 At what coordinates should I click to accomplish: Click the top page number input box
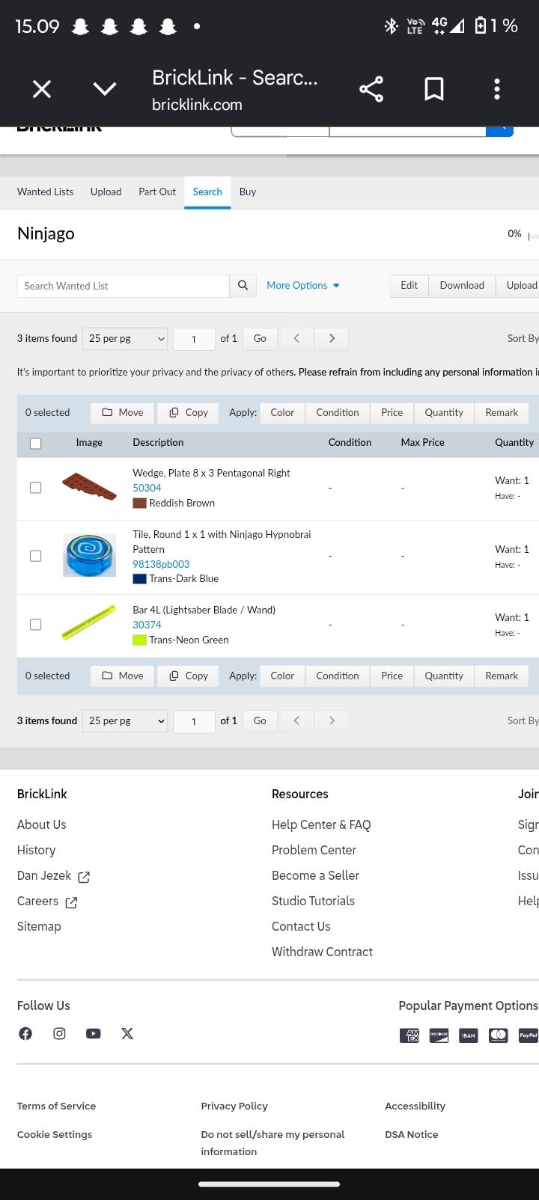(194, 339)
